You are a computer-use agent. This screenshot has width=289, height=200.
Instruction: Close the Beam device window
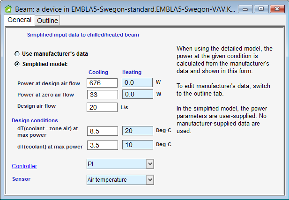click(x=277, y=9)
